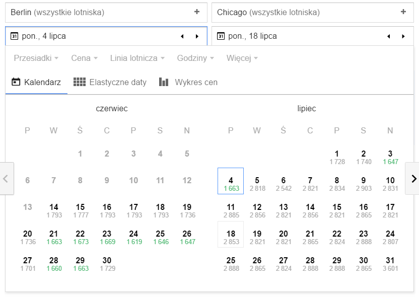
Task: Select July 20 priced 2 821
Action: (x=284, y=237)
